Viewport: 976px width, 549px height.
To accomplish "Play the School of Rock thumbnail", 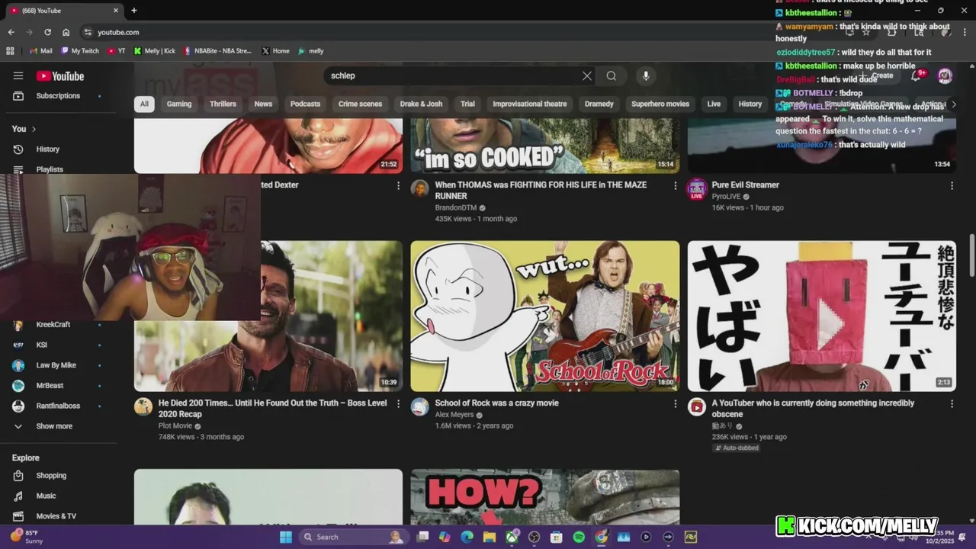I will pyautogui.click(x=544, y=316).
